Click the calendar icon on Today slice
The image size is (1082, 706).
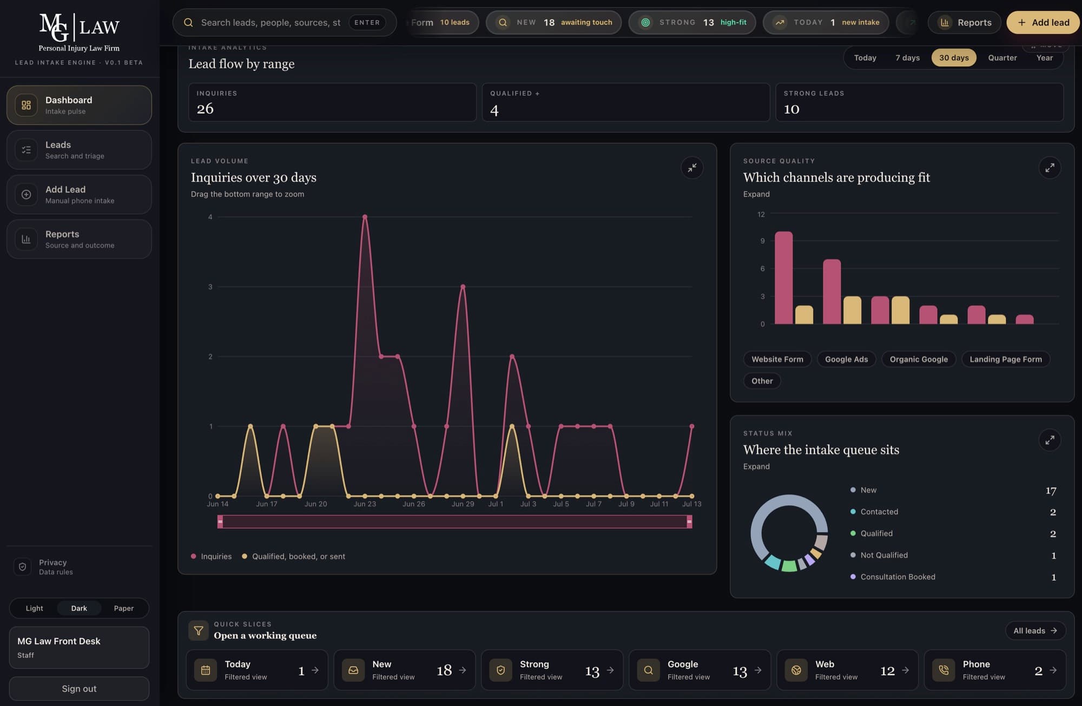coord(206,670)
